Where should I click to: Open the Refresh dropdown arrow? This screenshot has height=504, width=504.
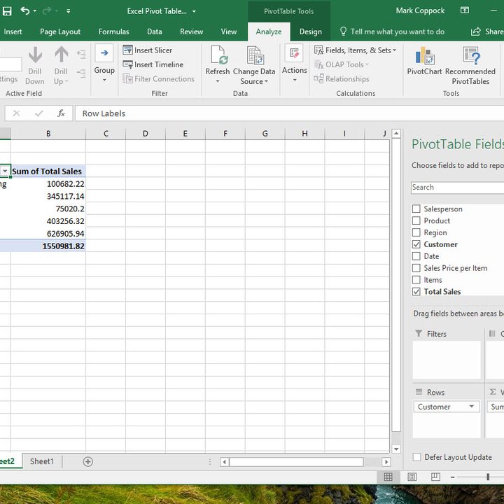point(218,81)
